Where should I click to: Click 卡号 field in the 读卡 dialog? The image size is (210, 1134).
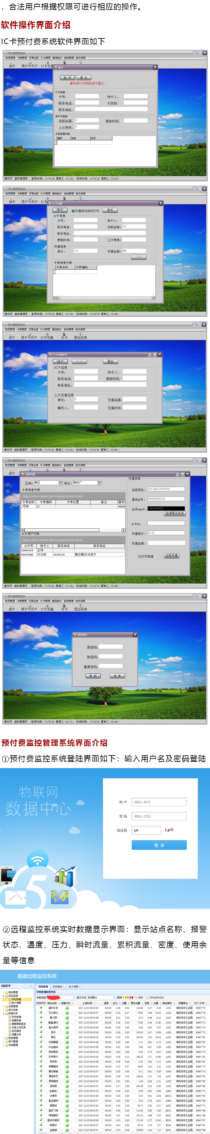pos(87,96)
